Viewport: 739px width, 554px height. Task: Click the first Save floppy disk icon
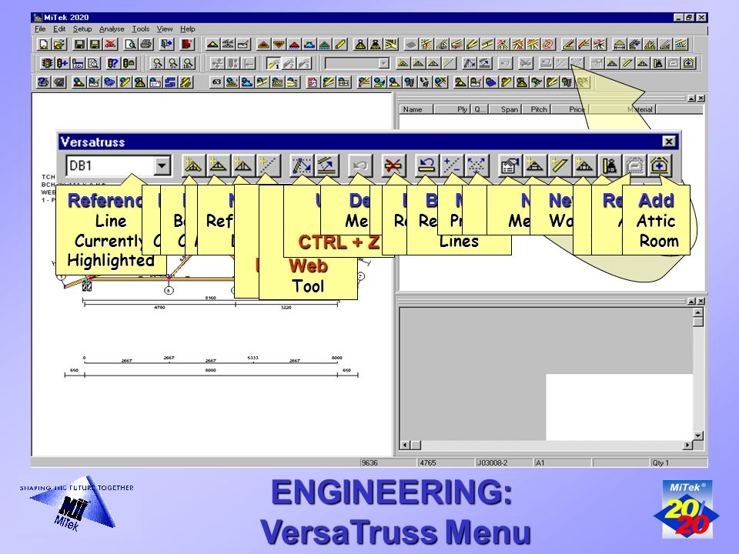(x=79, y=45)
